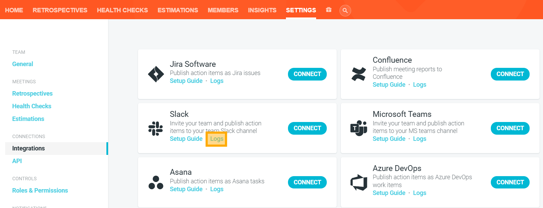The width and height of the screenshot is (543, 208).
Task: Connect Azure DevOps integration
Action: pos(510,182)
